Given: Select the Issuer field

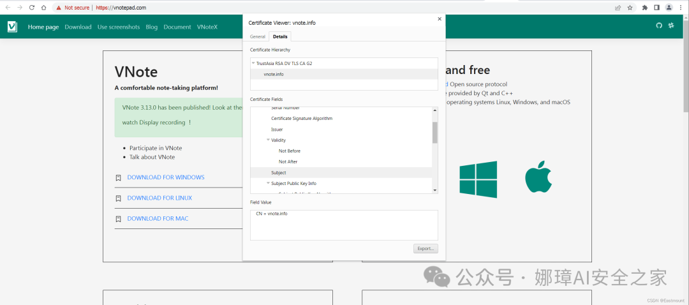Looking at the screenshot, I should point(341,130).
